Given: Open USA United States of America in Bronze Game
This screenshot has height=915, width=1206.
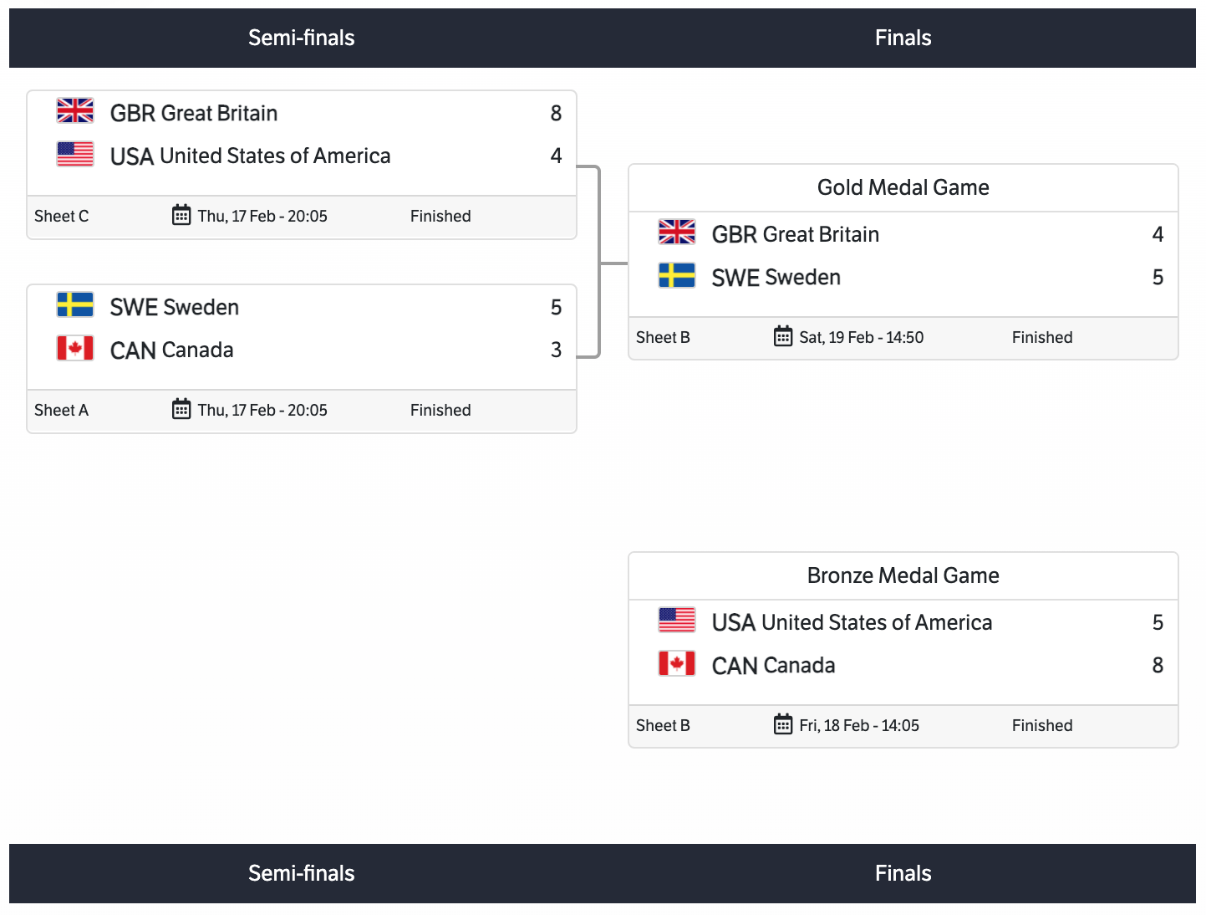Looking at the screenshot, I should pyautogui.click(x=852, y=622).
